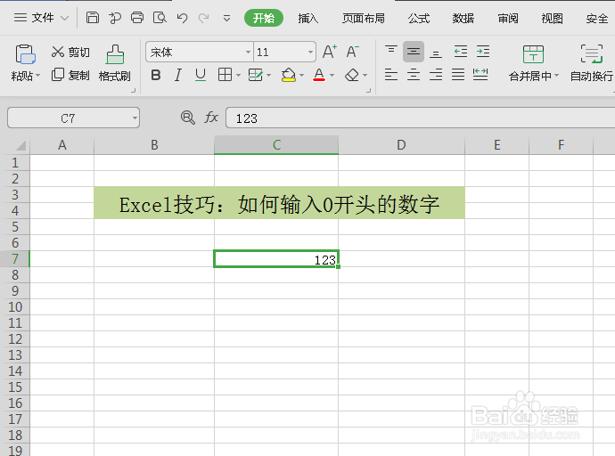Align text vertically to middle
This screenshot has width=615, height=456.
414,52
